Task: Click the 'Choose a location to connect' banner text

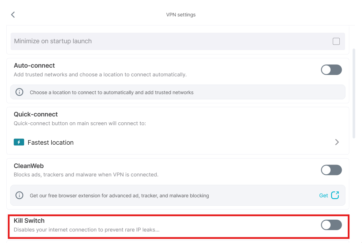Action: [x=111, y=92]
